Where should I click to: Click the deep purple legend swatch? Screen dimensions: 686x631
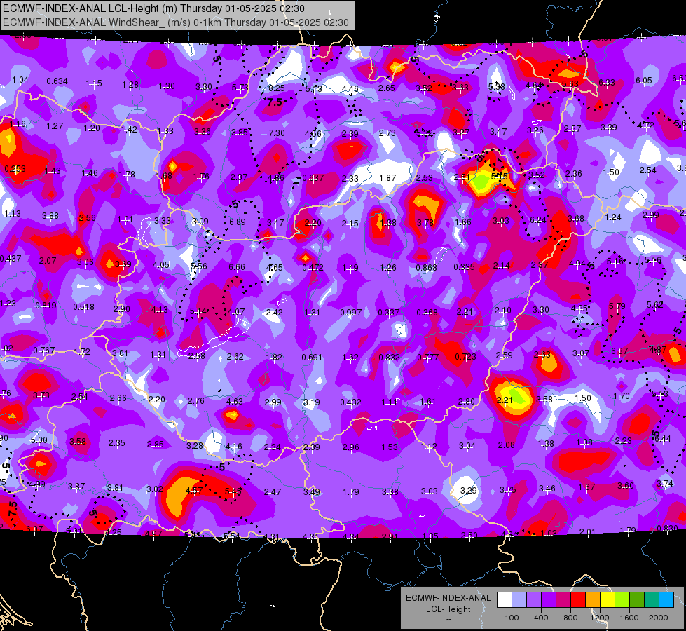click(549, 600)
